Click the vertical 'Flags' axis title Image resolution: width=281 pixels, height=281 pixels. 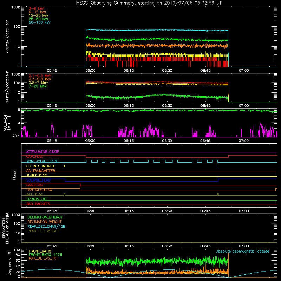pos(14,175)
